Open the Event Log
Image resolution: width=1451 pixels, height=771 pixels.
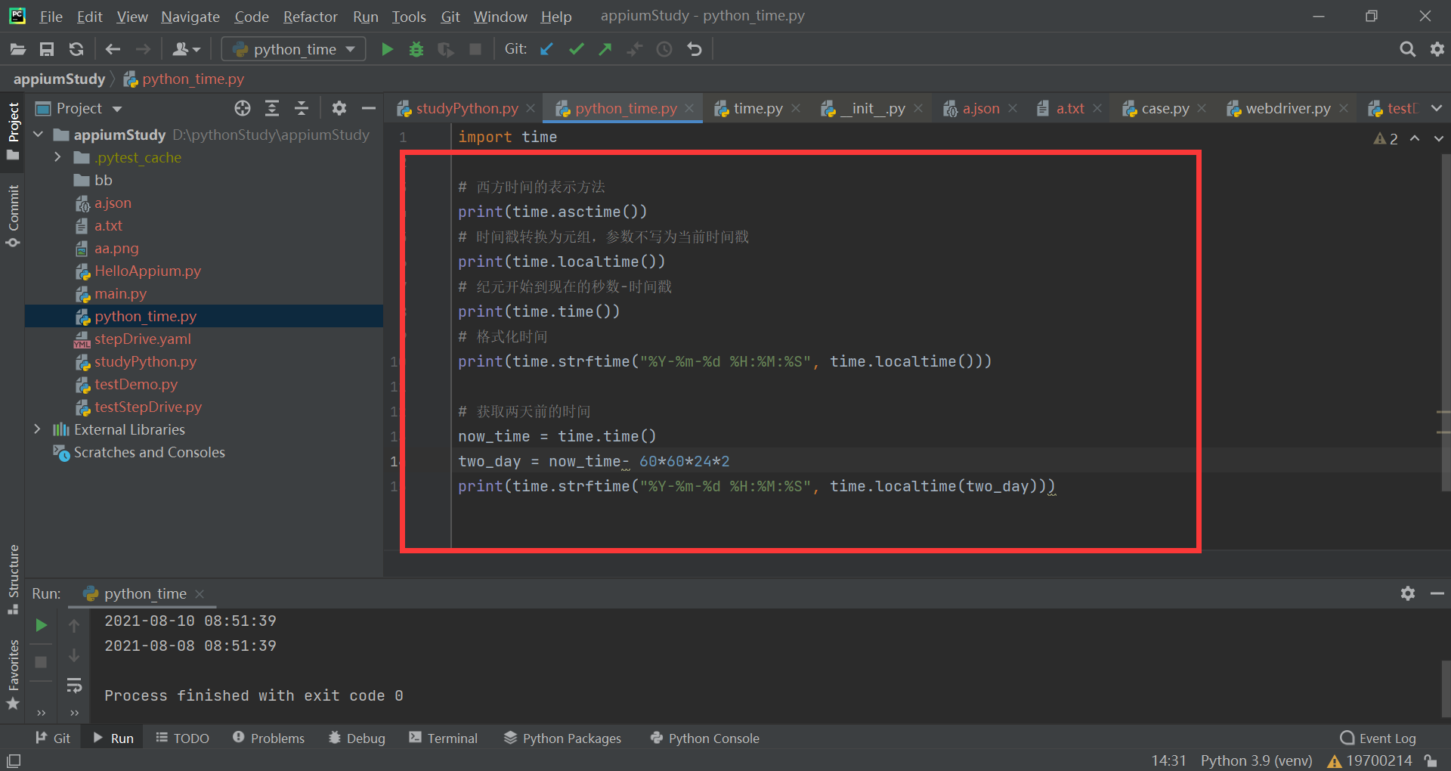[1378, 738]
